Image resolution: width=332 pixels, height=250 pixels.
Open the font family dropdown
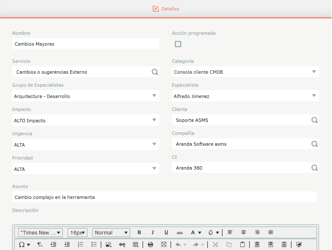coord(41,232)
